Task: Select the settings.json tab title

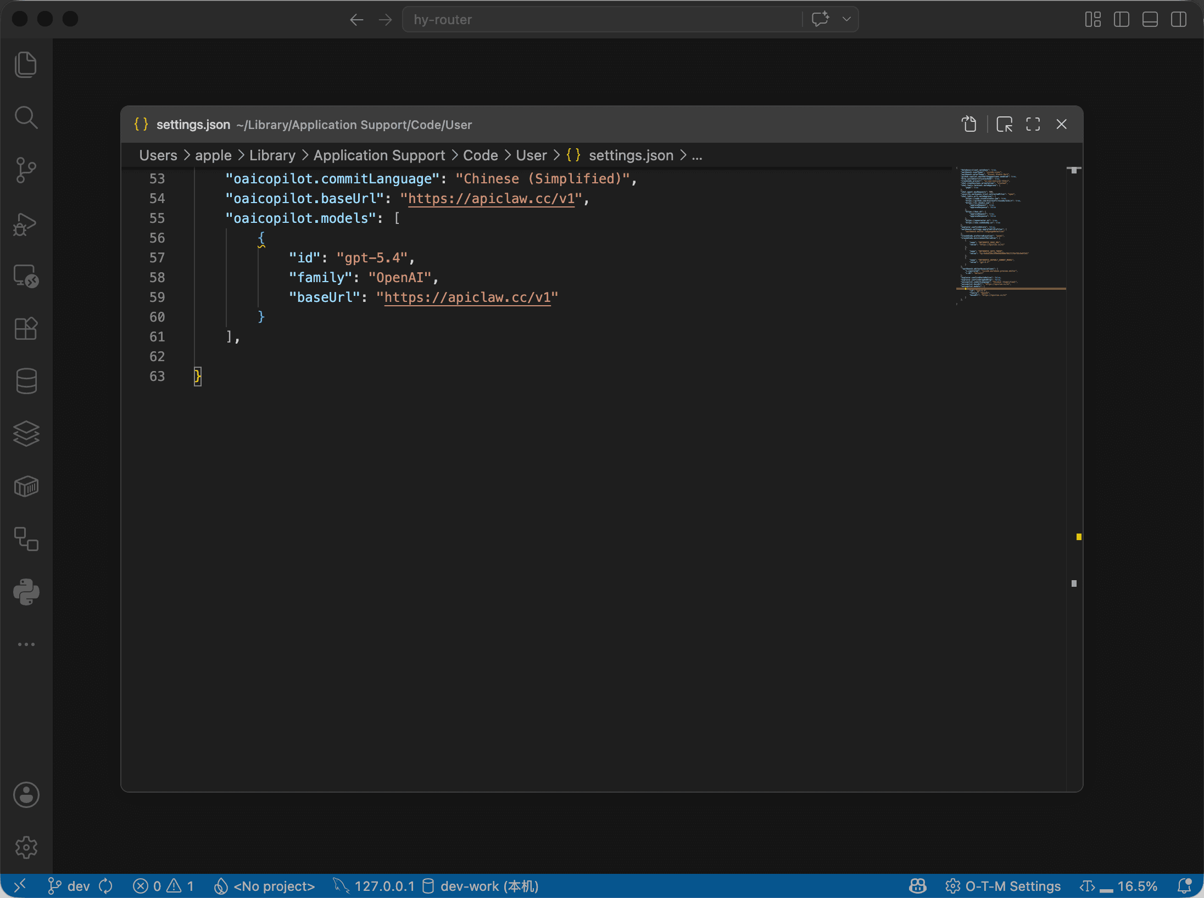Action: coord(193,125)
